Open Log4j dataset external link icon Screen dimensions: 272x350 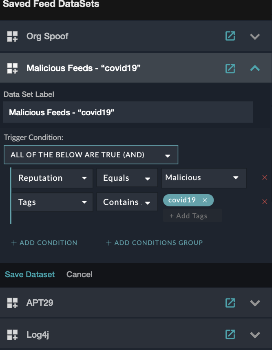click(230, 334)
